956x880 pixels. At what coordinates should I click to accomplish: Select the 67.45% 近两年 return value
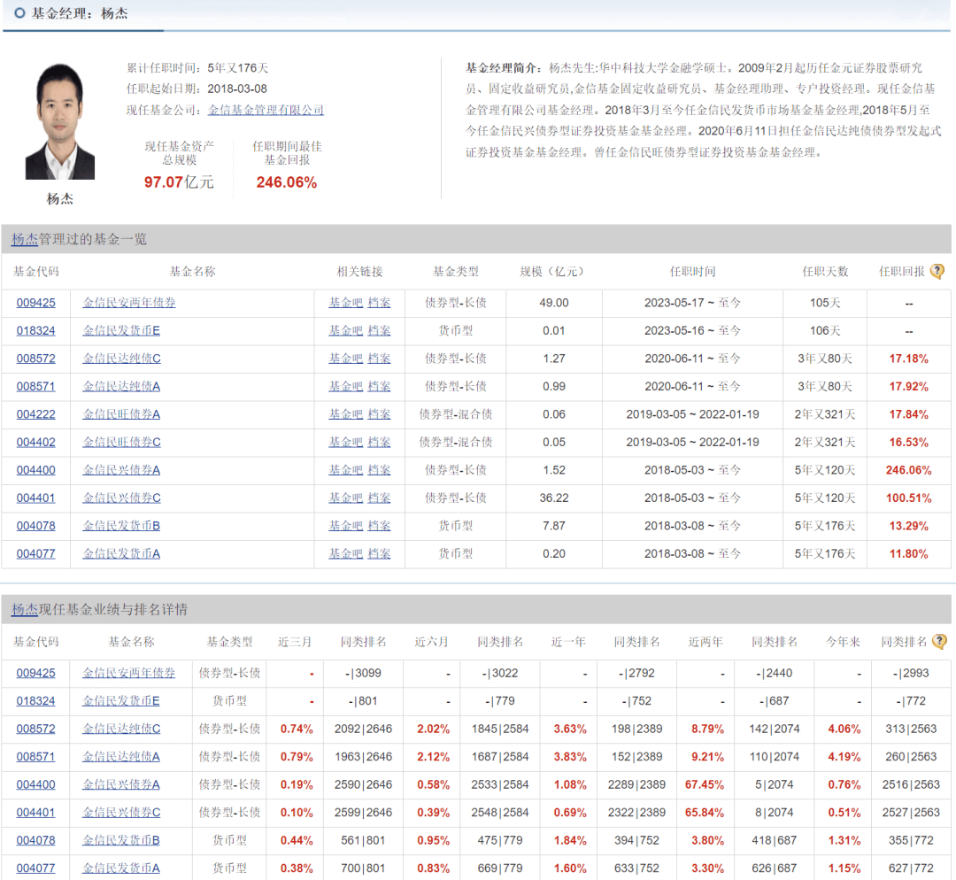pyautogui.click(x=705, y=785)
